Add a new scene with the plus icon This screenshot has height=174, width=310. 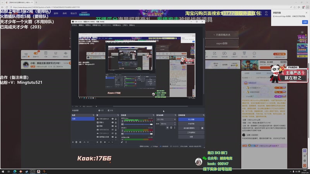tap(73, 142)
